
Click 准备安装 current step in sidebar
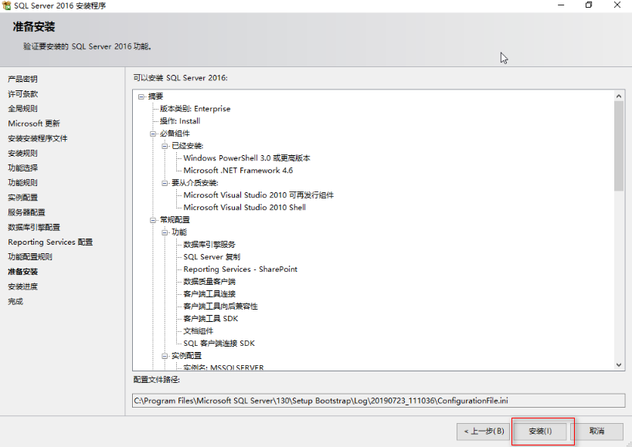(x=22, y=272)
